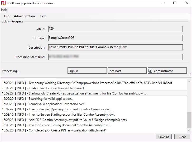Screen dimensions: 192x142
Task: Select log line 'Add PDF Combo Assembly.idw.pdf to Vault'
Action: (94, 120)
